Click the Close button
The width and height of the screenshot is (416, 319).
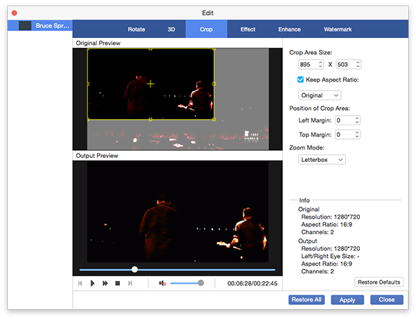point(387,300)
